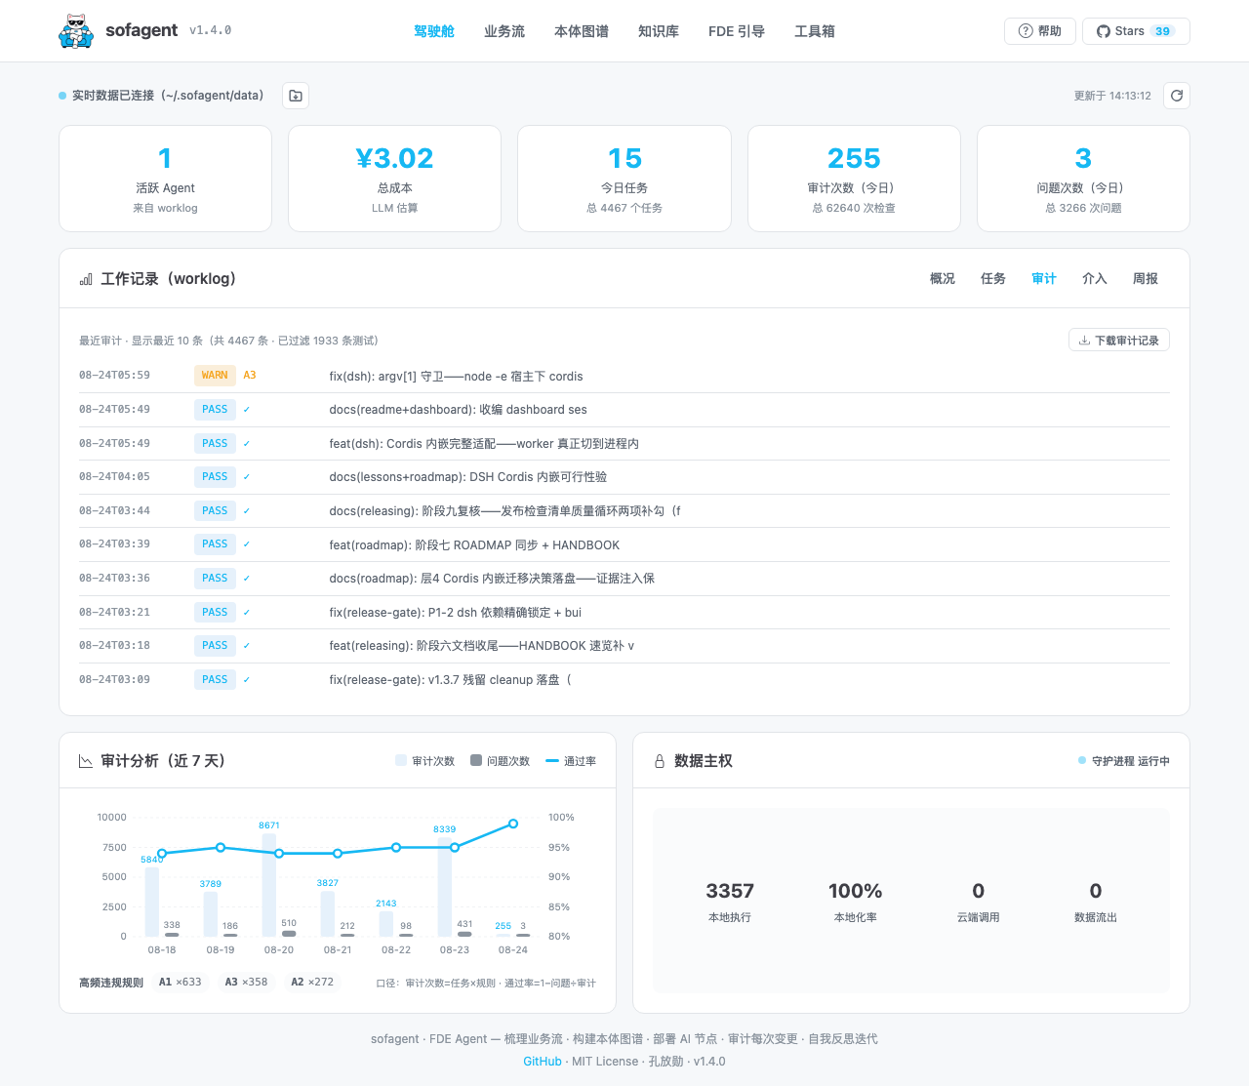Click the 云端调用 0 stat

pyautogui.click(x=978, y=902)
